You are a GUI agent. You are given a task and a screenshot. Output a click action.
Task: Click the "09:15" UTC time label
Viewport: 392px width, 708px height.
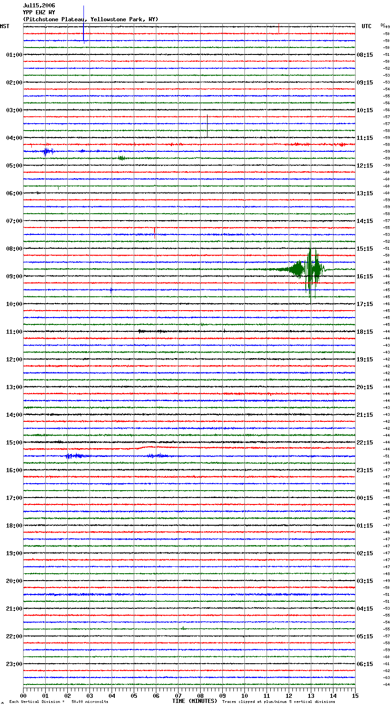(365, 83)
